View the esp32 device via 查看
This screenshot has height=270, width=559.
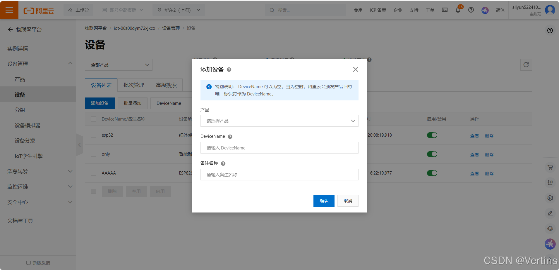[474, 135]
